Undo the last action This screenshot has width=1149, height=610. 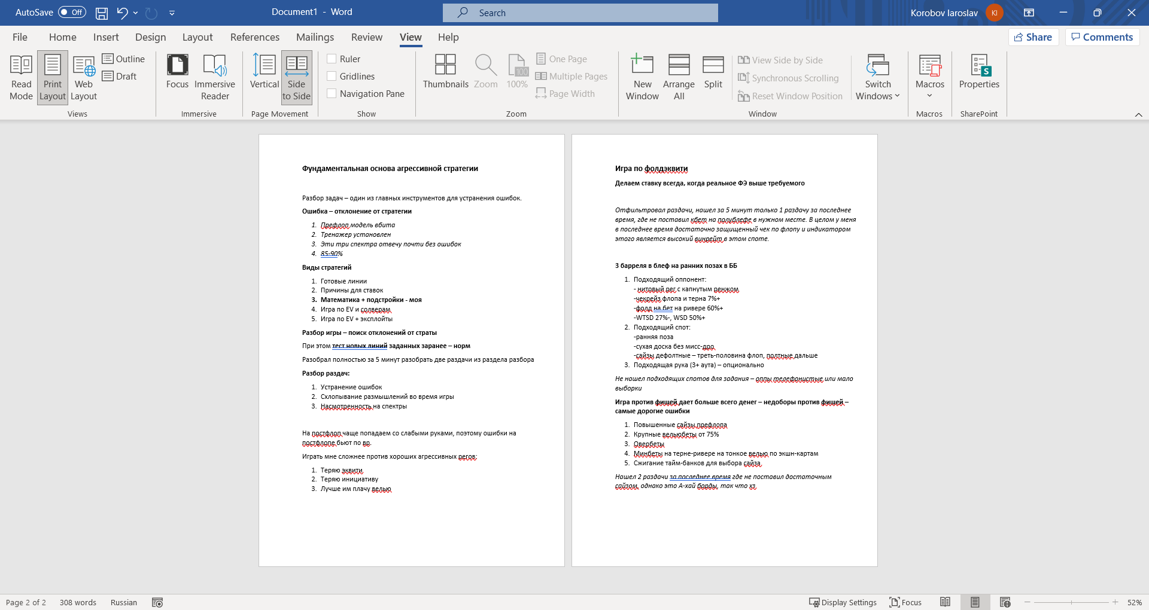[122, 13]
